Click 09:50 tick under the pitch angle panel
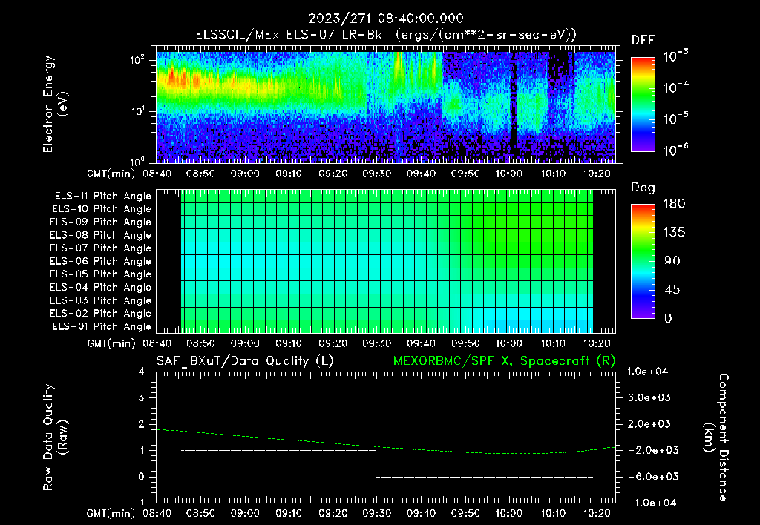 point(465,343)
